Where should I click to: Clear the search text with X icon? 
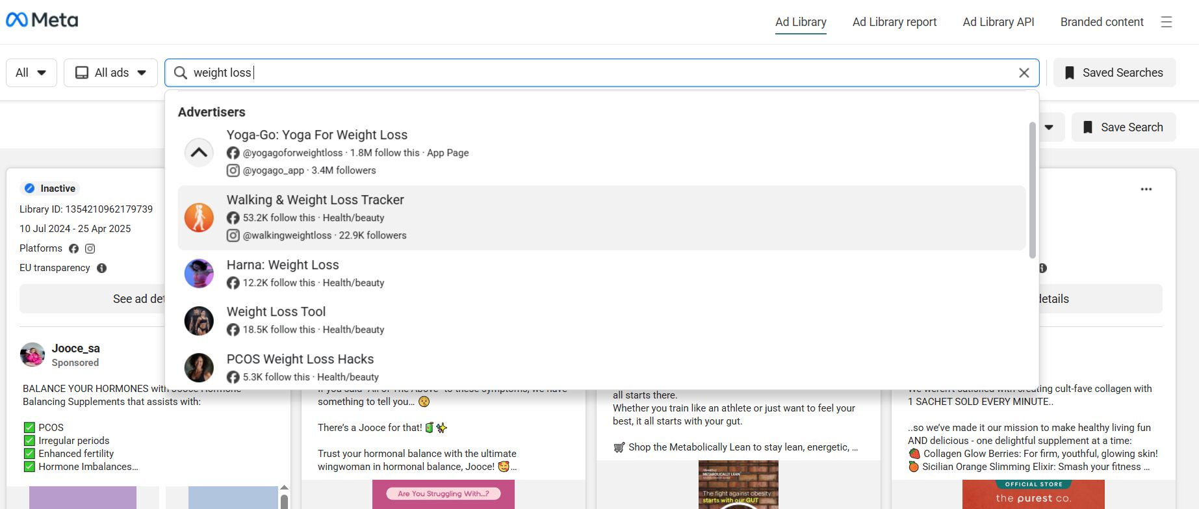(x=1024, y=73)
